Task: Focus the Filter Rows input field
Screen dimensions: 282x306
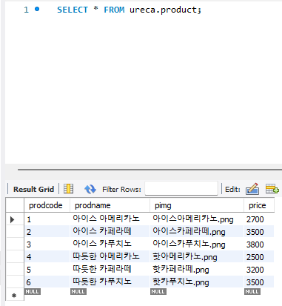Action: pyautogui.click(x=181, y=189)
